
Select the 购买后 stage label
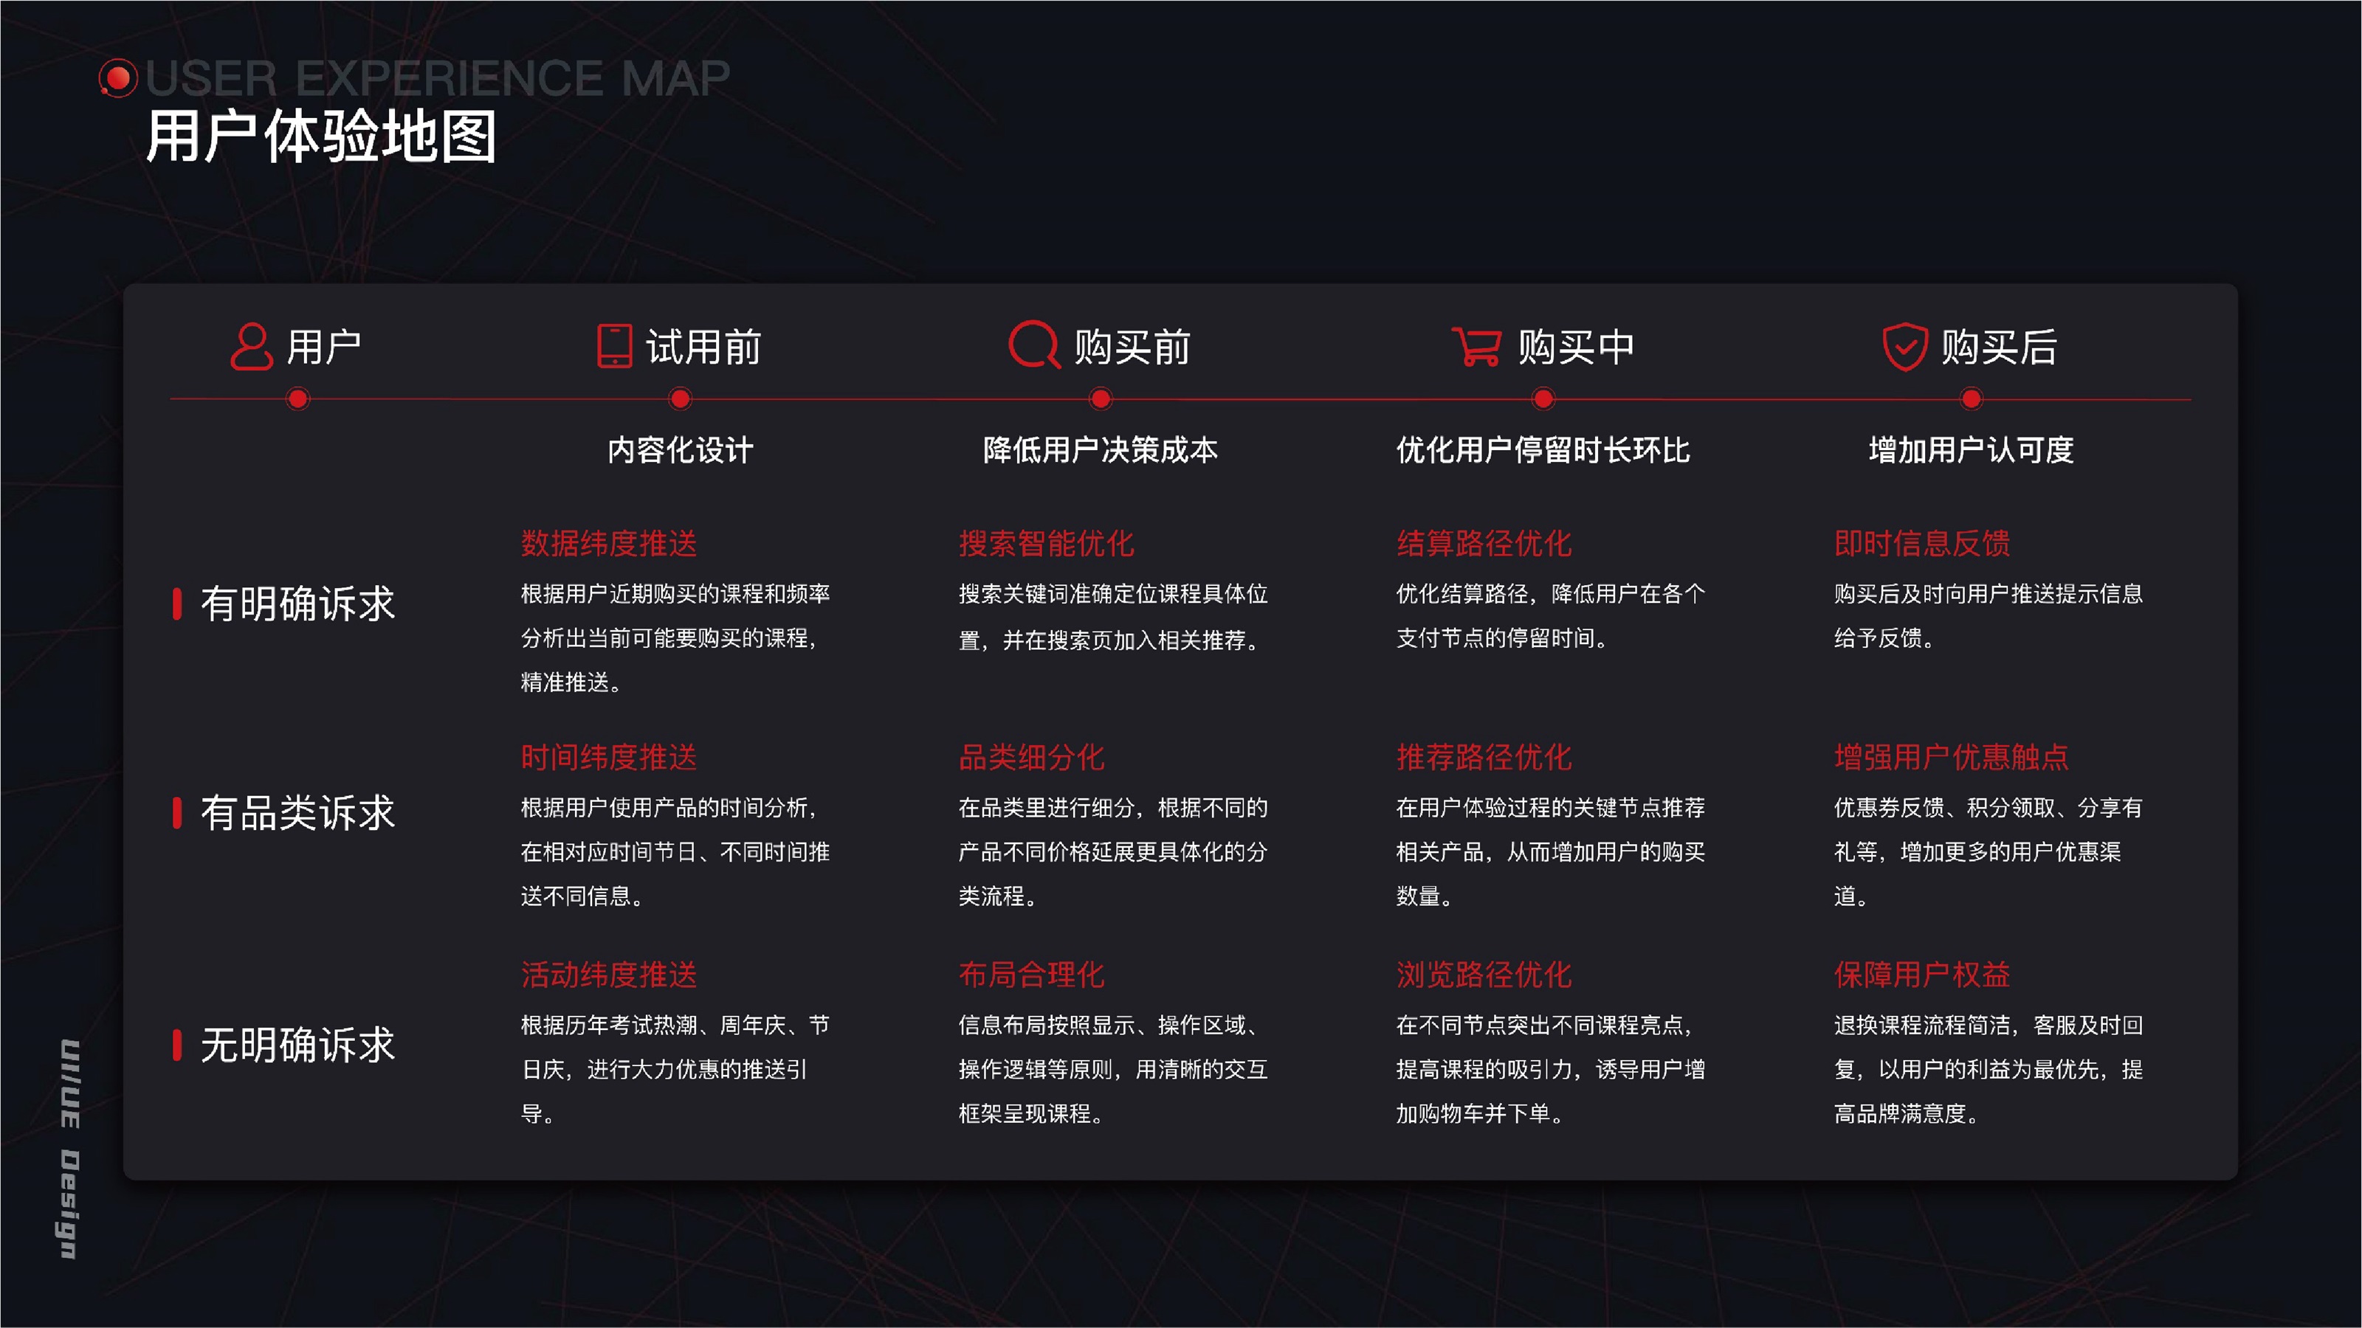(1999, 347)
